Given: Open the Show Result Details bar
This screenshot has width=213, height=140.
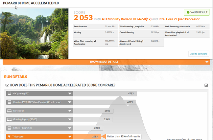Looking at the screenshot, I should point(106,62).
